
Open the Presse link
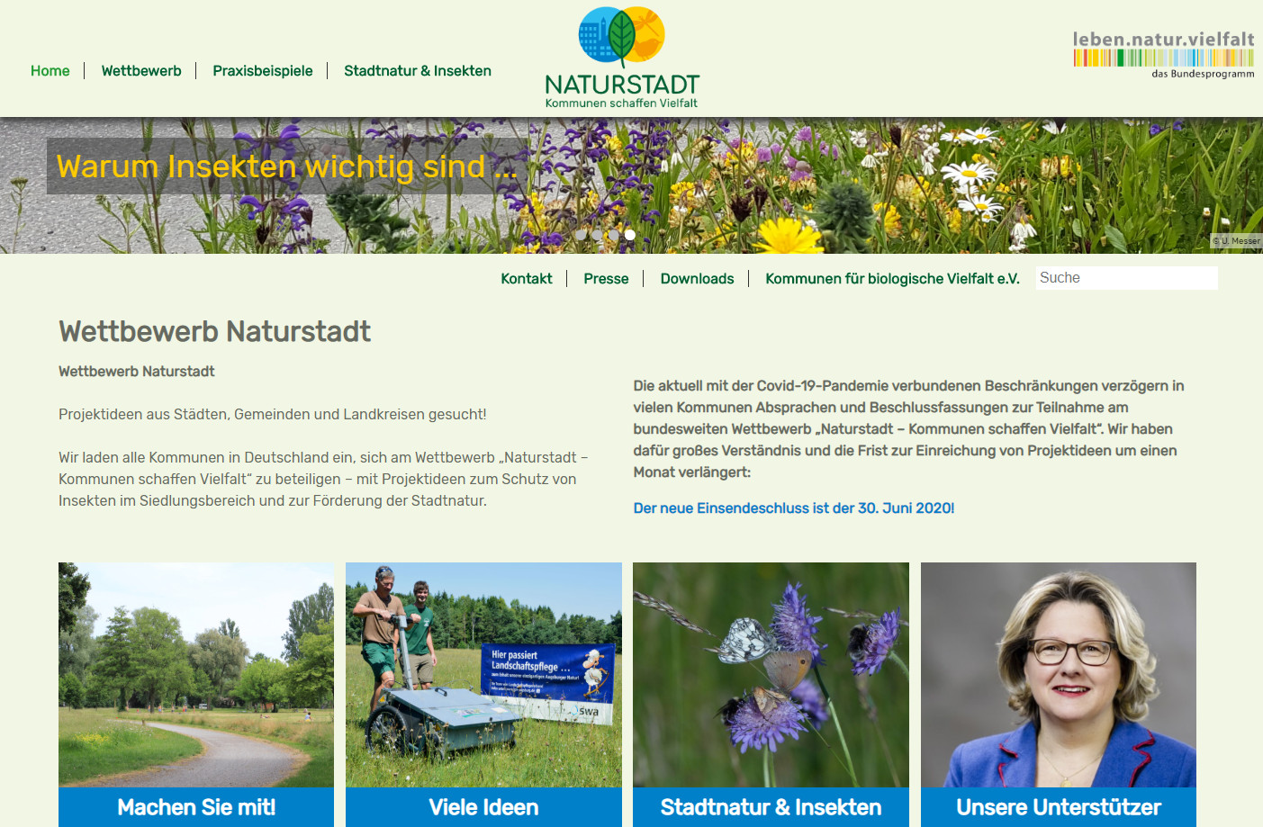point(606,279)
